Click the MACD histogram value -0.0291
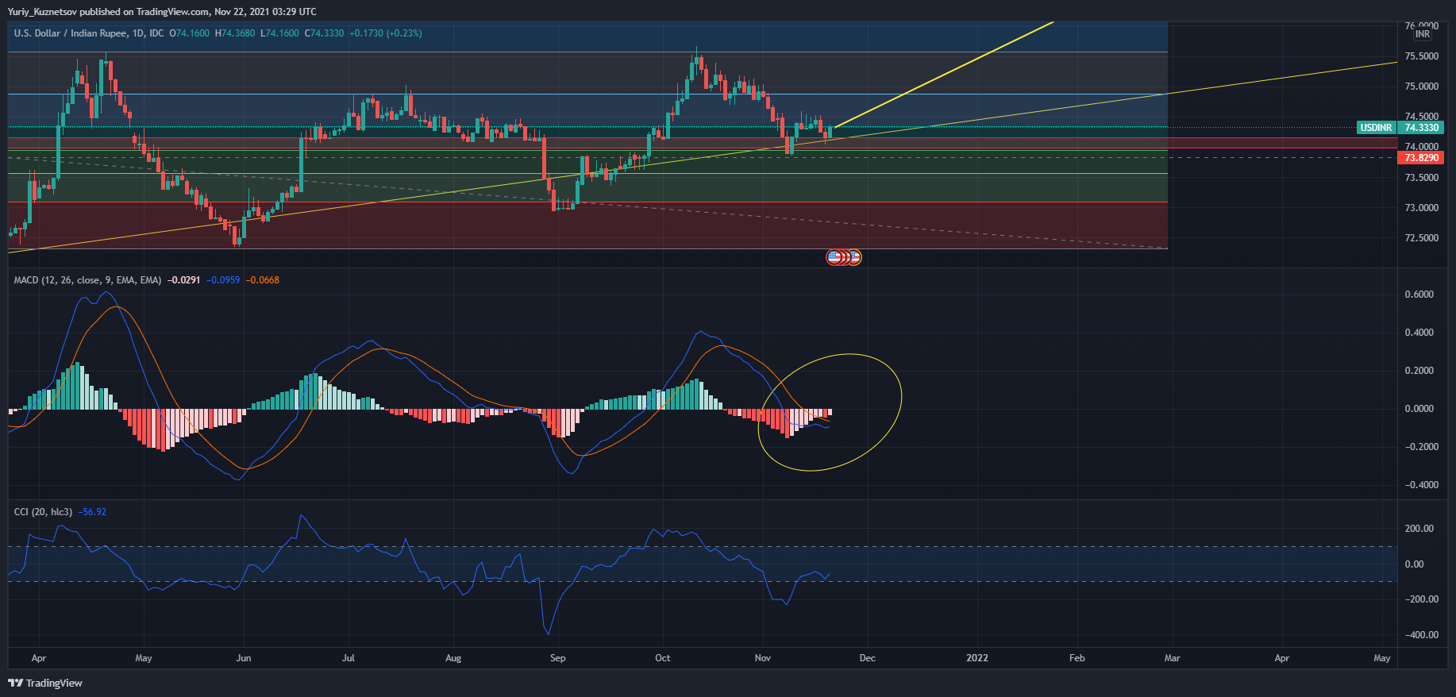 [183, 280]
